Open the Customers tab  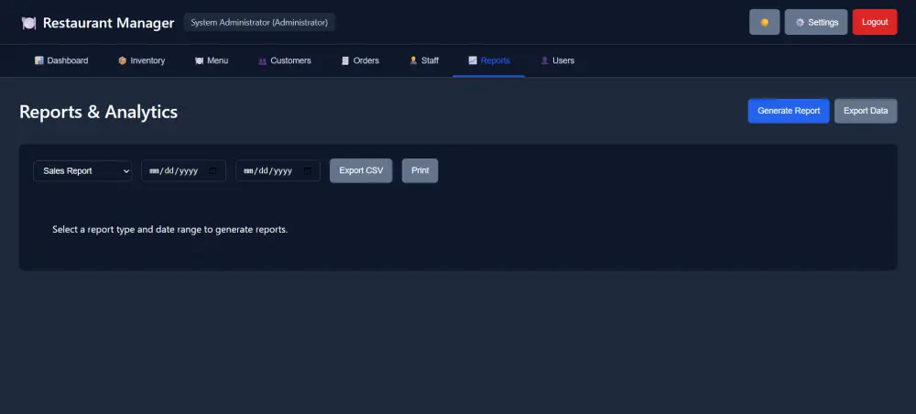[285, 60]
